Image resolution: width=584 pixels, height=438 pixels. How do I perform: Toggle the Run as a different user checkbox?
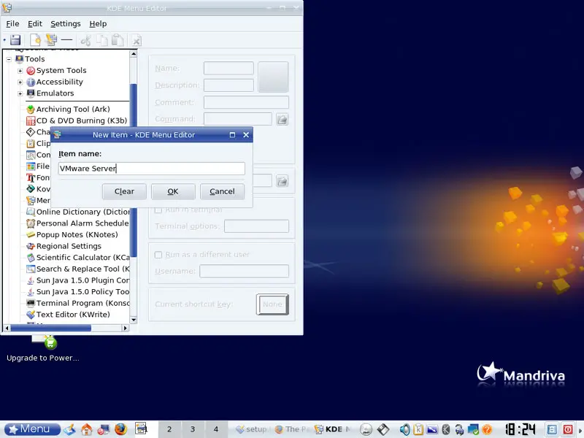point(158,255)
